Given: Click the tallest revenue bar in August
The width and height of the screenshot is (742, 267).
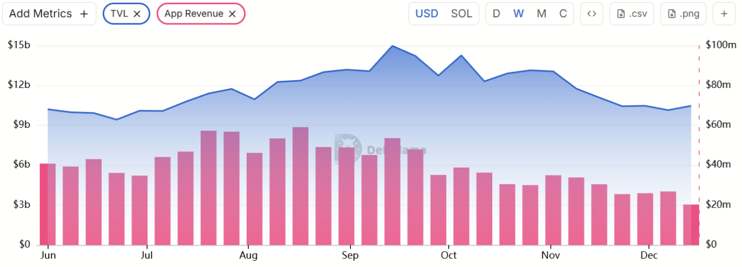Looking at the screenshot, I should (301, 186).
